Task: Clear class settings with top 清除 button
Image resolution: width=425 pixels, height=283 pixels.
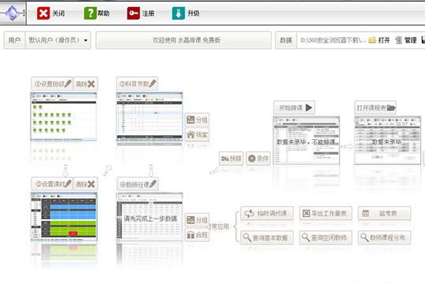Action: pos(85,83)
